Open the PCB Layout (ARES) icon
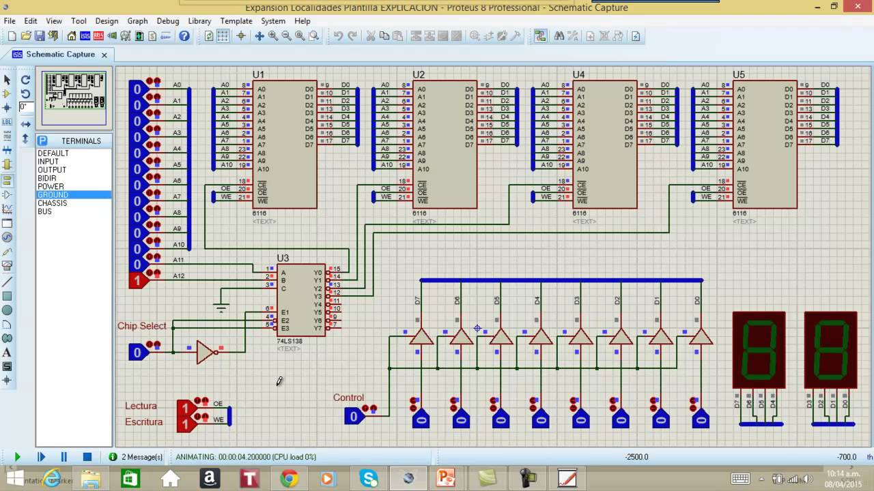The width and height of the screenshot is (874, 491). coord(98,36)
